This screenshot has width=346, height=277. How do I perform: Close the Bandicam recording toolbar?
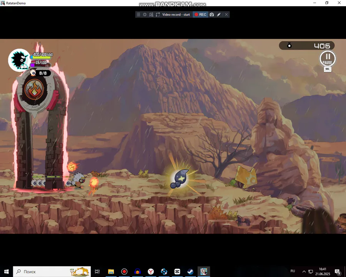click(x=226, y=15)
